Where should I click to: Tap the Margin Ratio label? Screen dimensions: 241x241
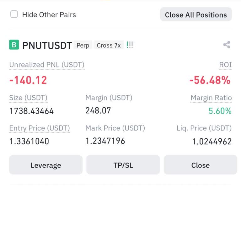(211, 98)
